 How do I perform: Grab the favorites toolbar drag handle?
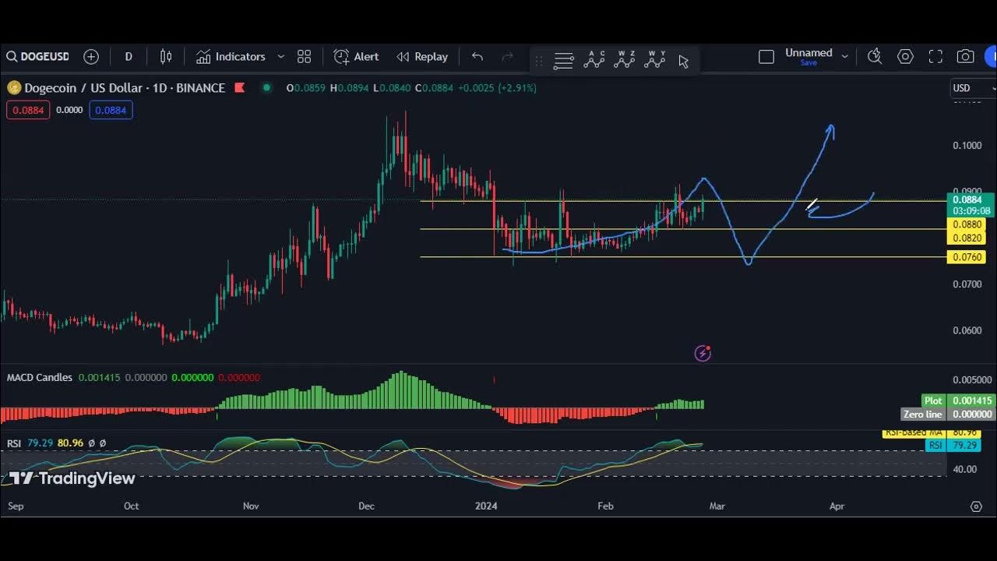[538, 61]
